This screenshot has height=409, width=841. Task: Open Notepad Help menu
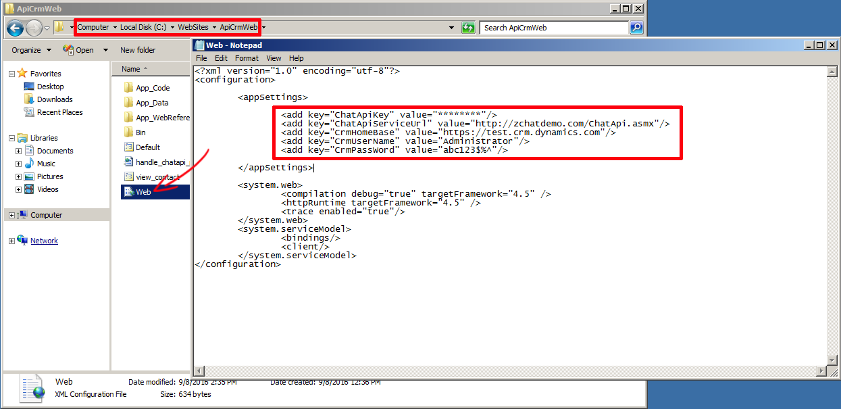click(x=297, y=58)
